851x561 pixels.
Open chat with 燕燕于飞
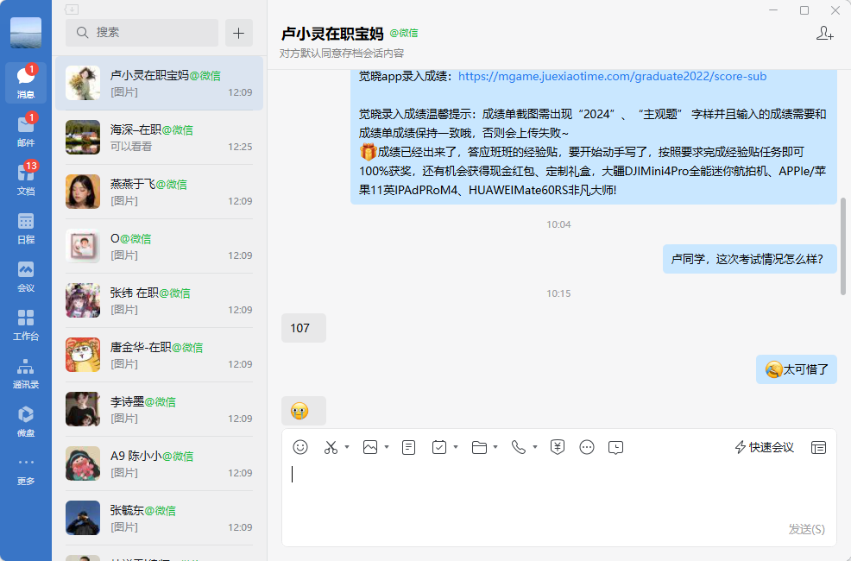click(x=159, y=192)
